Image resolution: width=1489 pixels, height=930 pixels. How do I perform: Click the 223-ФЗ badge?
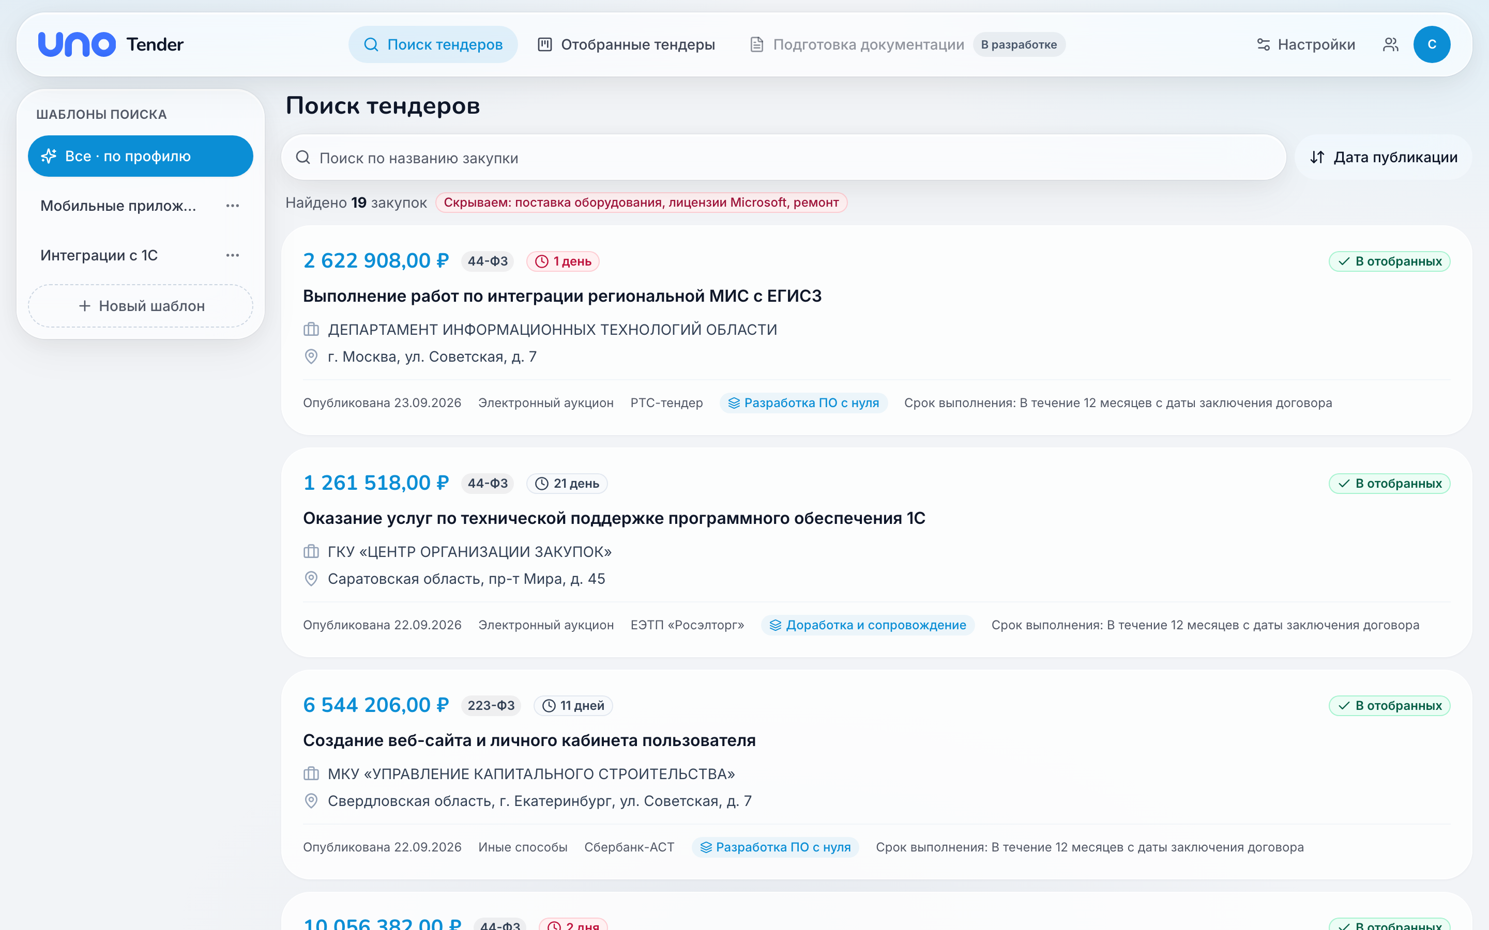click(x=491, y=705)
